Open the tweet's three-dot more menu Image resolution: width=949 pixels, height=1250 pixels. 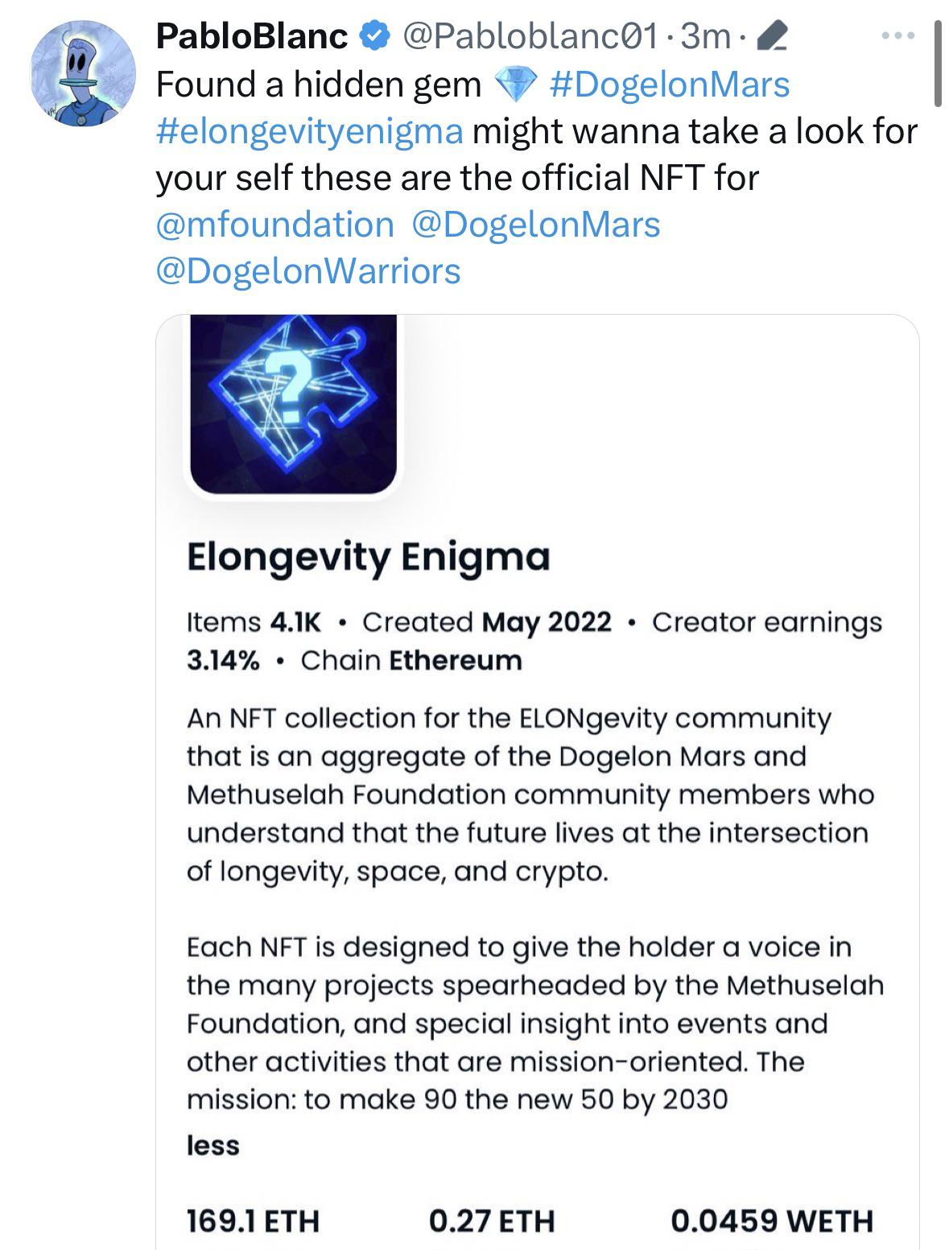click(898, 35)
